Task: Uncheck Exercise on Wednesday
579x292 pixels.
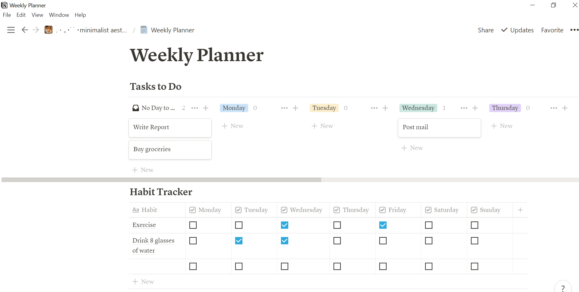Action: 284,225
